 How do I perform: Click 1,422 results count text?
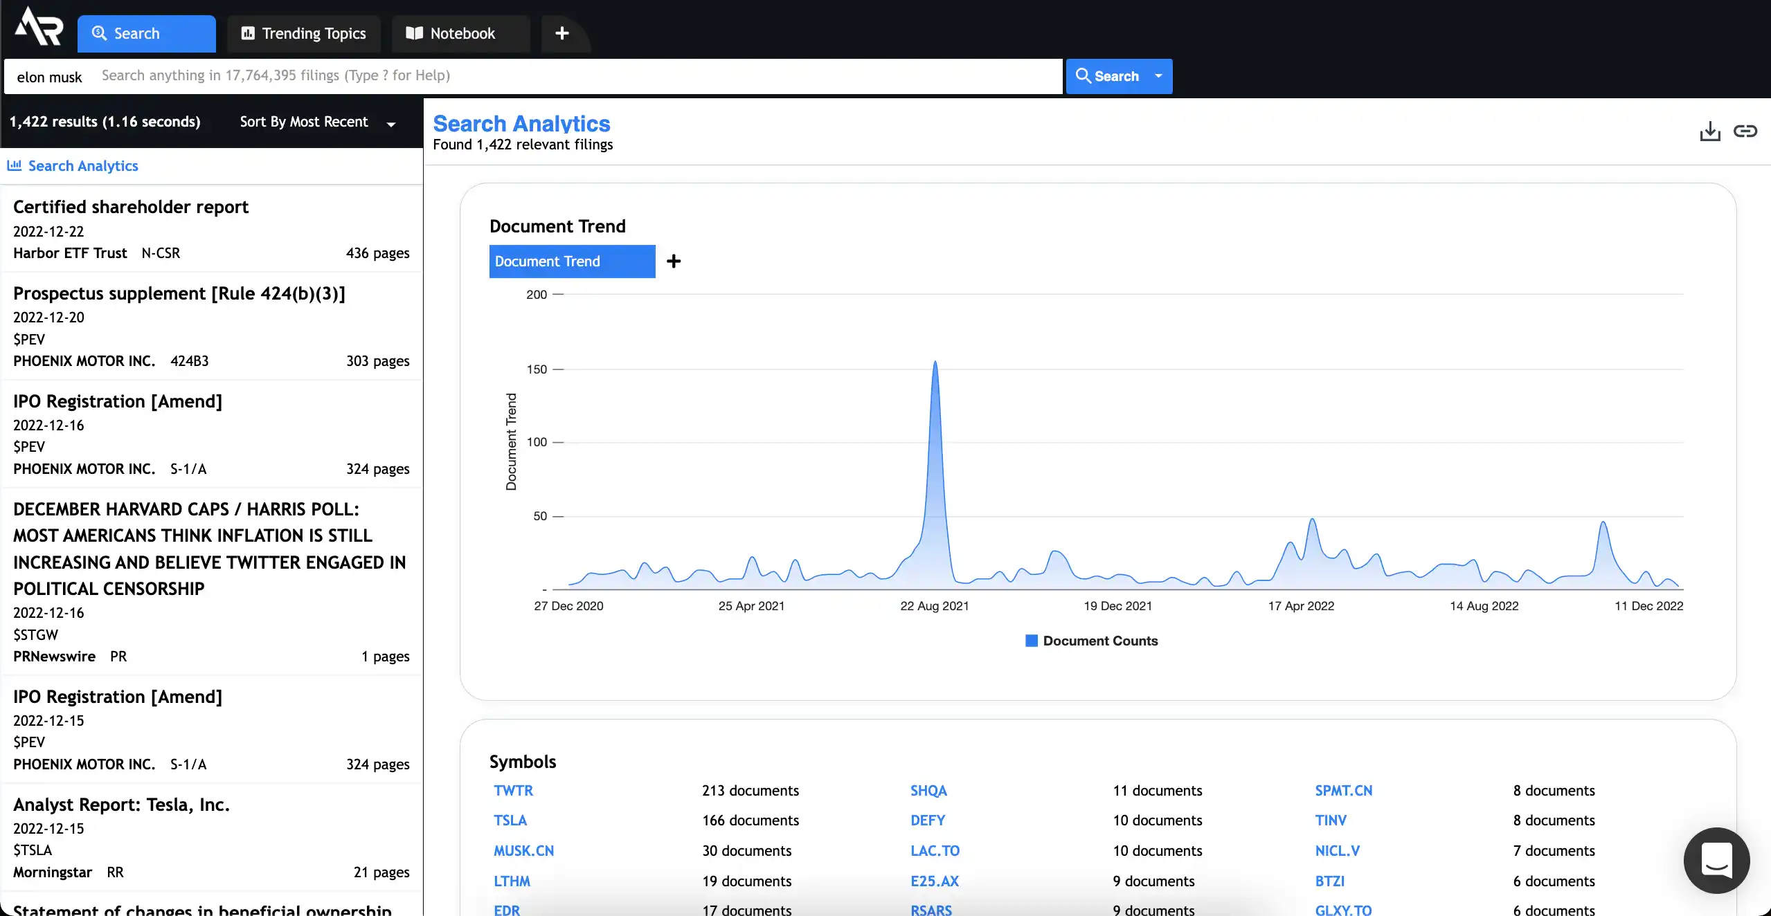point(105,122)
